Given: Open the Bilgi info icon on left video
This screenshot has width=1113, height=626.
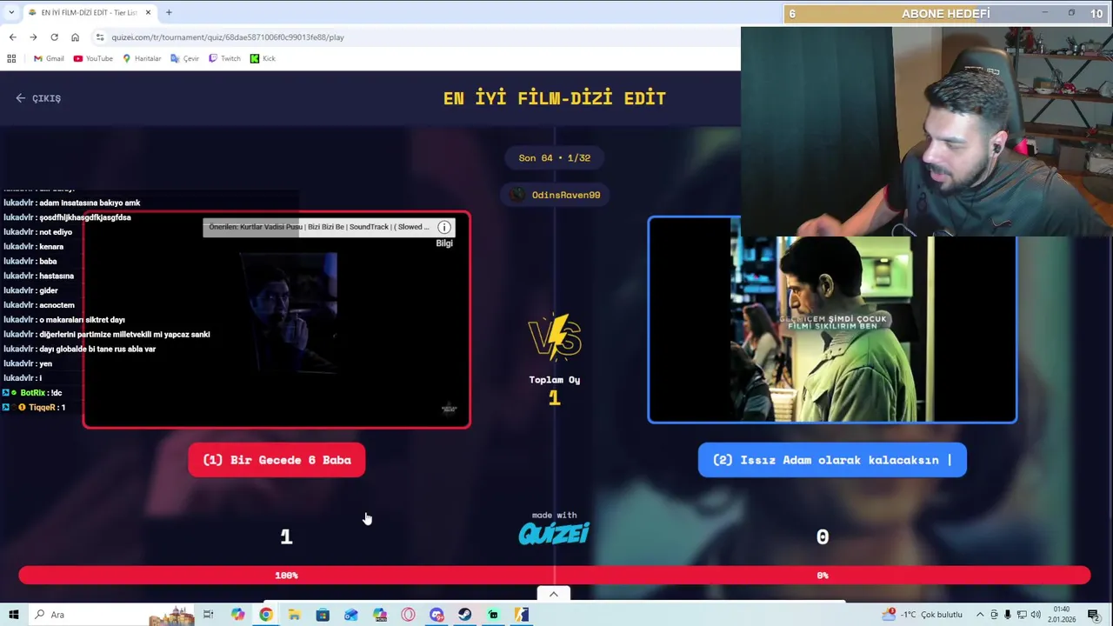Looking at the screenshot, I should coord(444,228).
